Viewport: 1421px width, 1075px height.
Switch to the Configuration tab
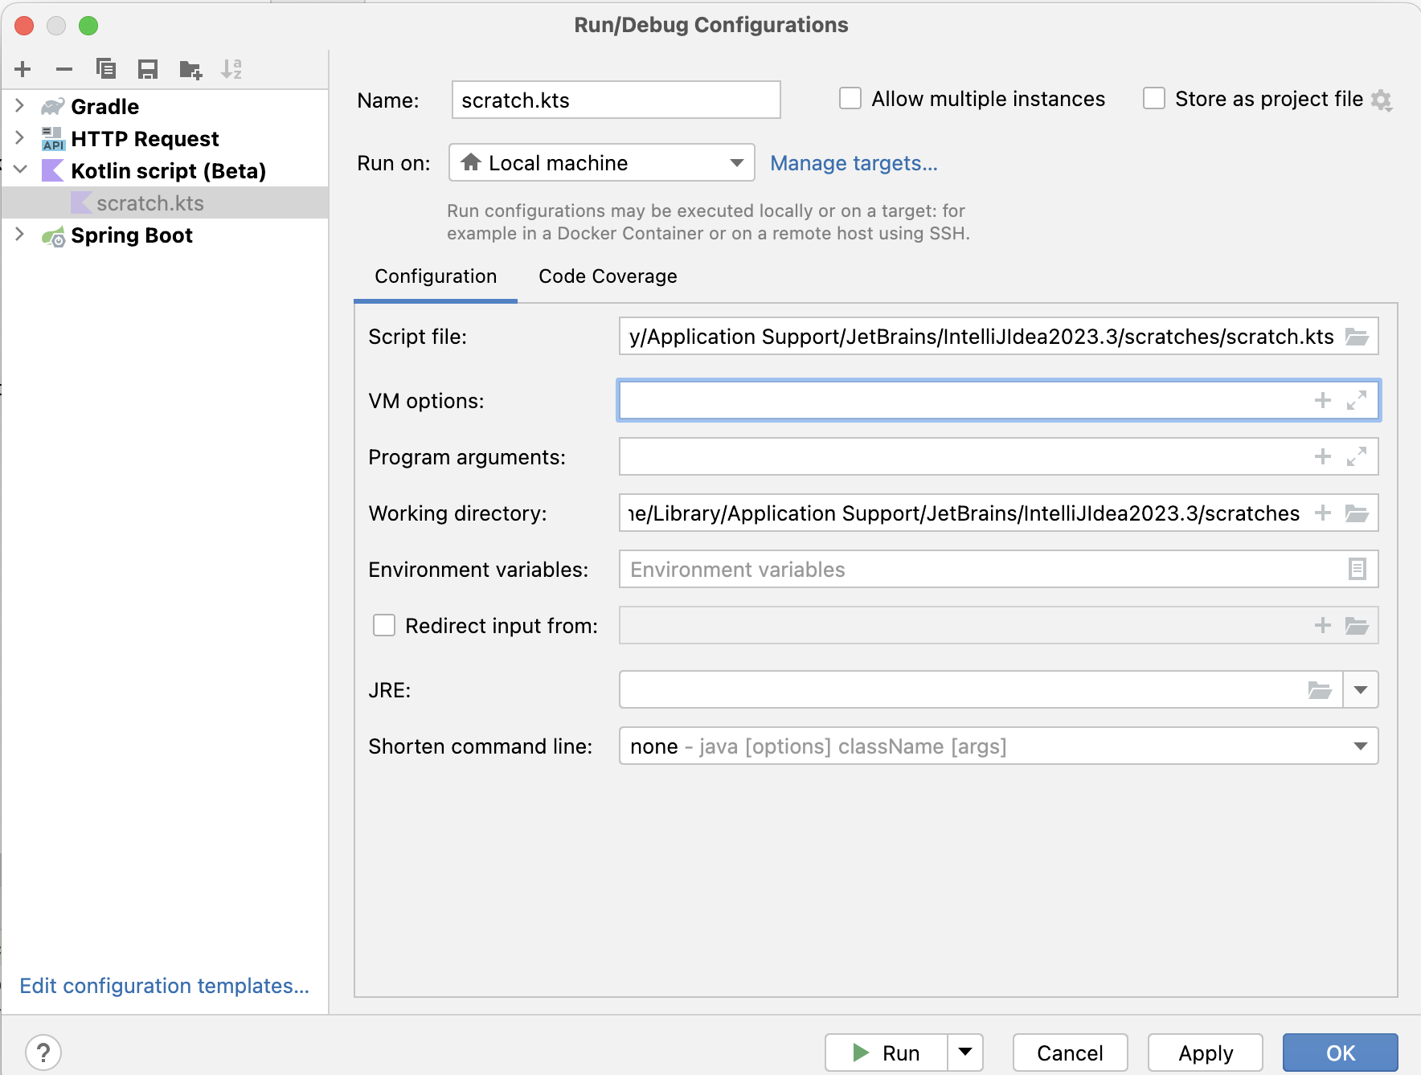coord(436,276)
